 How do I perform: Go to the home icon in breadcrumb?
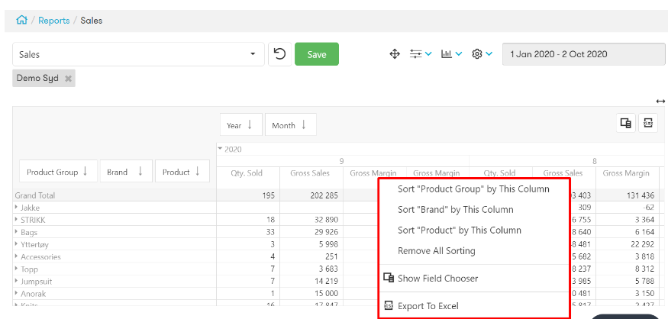point(21,20)
